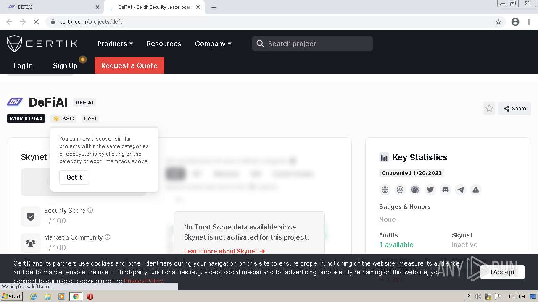Show hidden system tray icons
Image resolution: width=538 pixels, height=302 pixels.
(469, 297)
